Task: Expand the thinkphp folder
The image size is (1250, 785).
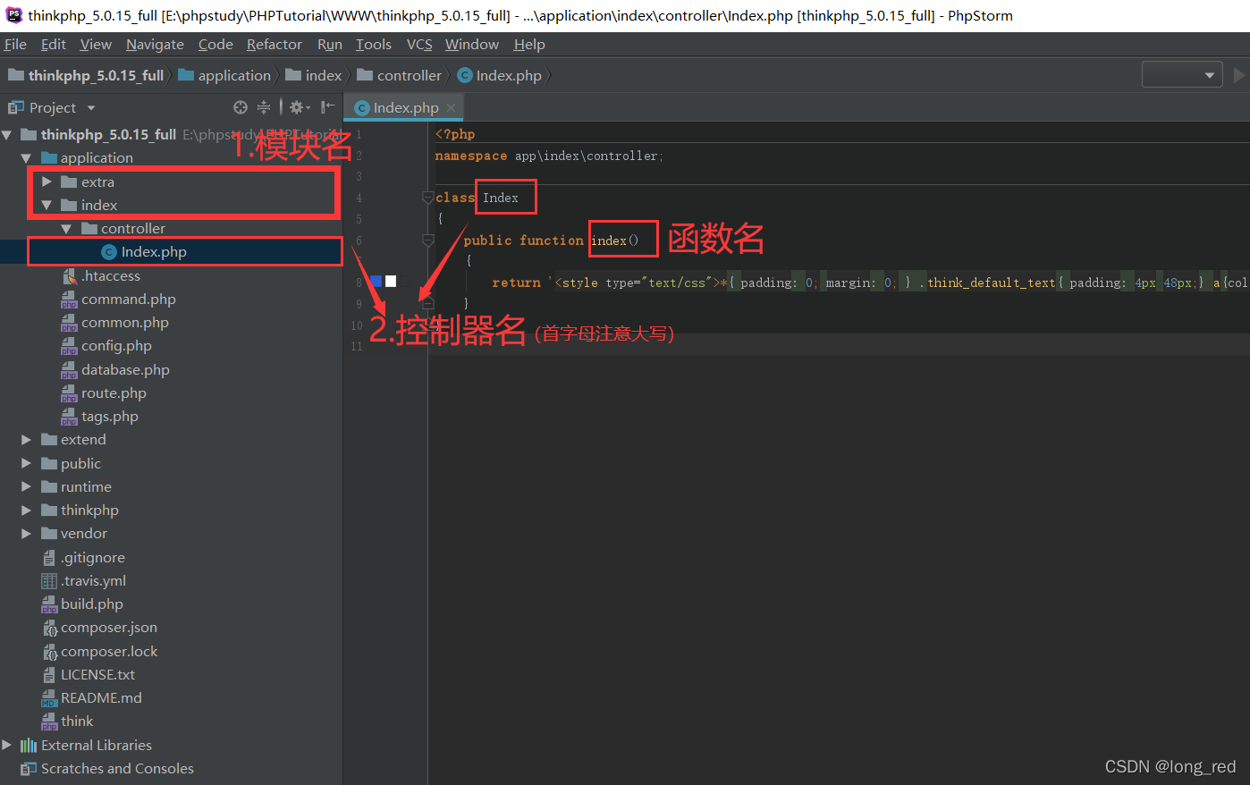Action: pyautogui.click(x=26, y=511)
